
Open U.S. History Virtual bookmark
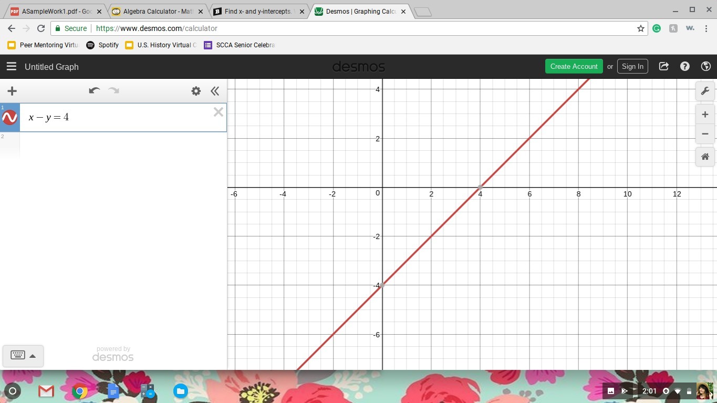(x=161, y=45)
